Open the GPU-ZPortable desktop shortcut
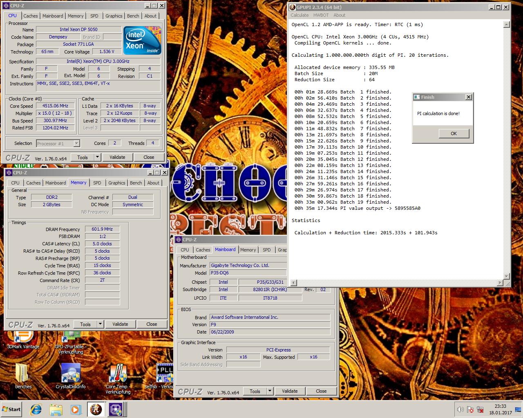The height and width of the screenshot is (418, 523). pyautogui.click(x=71, y=342)
